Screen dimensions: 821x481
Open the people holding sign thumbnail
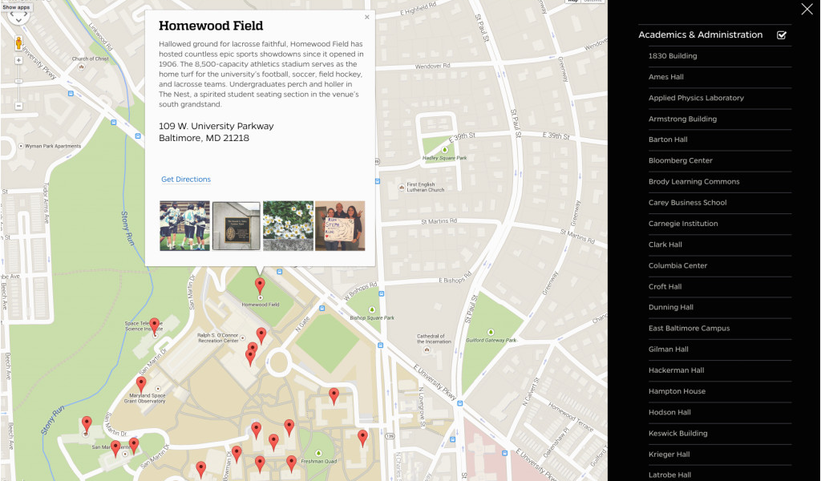click(x=340, y=225)
